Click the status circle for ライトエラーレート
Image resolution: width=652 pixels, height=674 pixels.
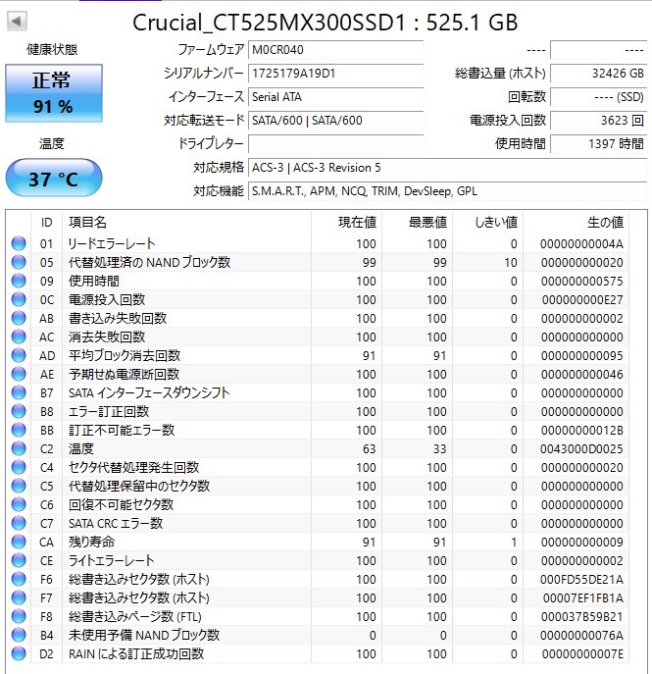pyautogui.click(x=19, y=560)
